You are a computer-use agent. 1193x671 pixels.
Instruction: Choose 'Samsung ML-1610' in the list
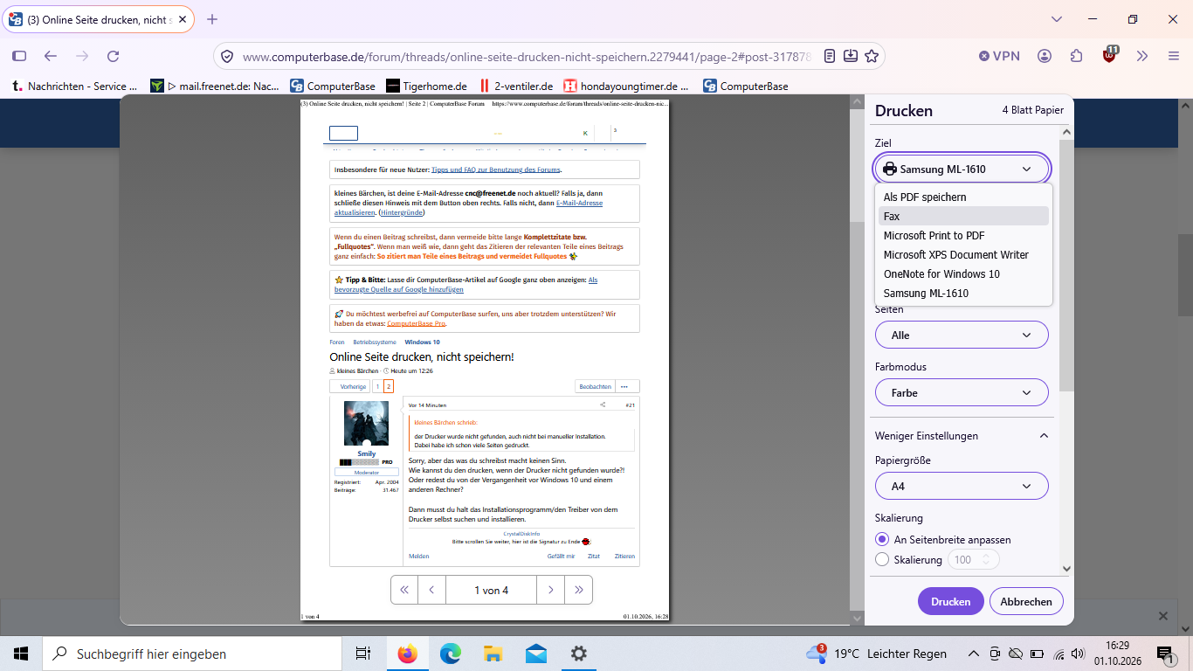pos(963,293)
